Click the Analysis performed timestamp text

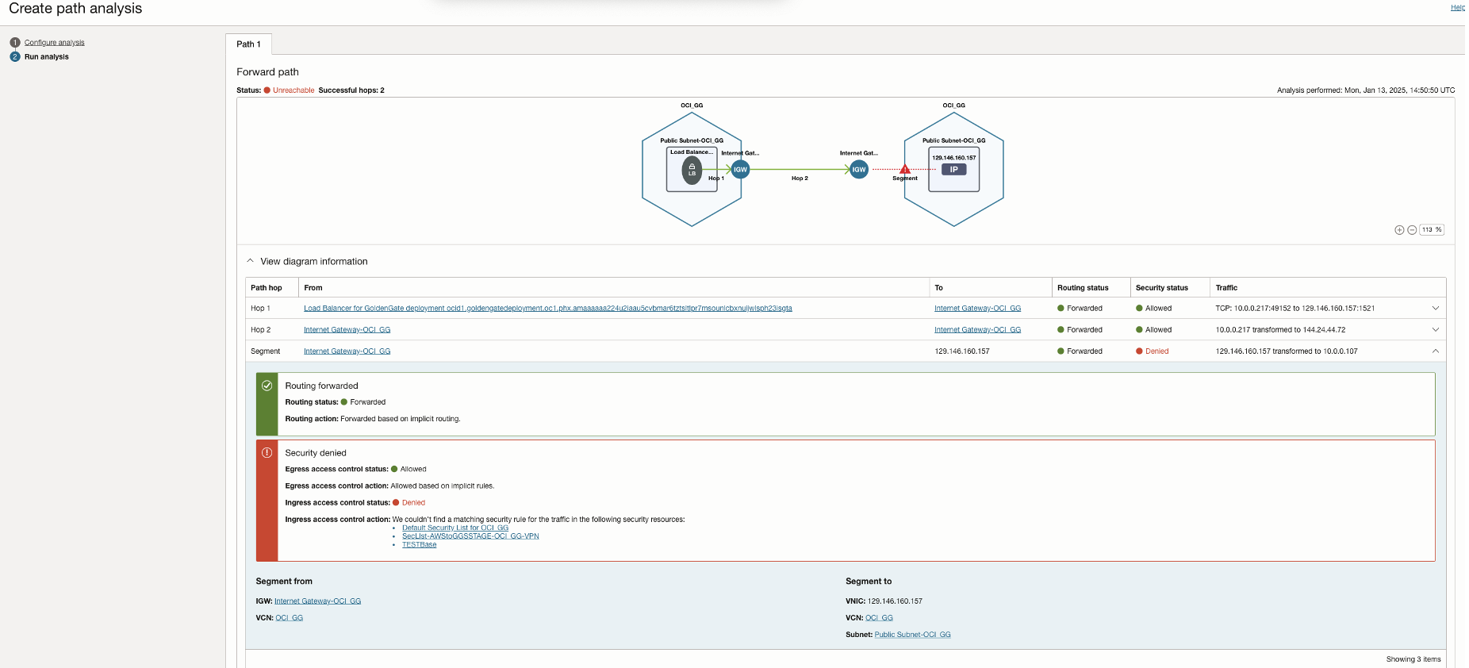click(x=1366, y=90)
